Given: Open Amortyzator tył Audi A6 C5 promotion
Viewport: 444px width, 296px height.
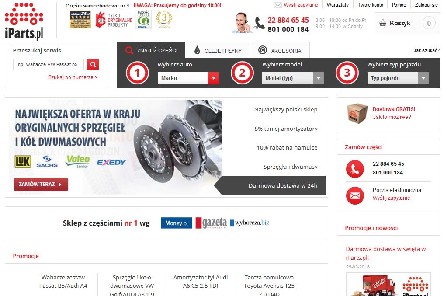Looking at the screenshot, I should 201,282.
